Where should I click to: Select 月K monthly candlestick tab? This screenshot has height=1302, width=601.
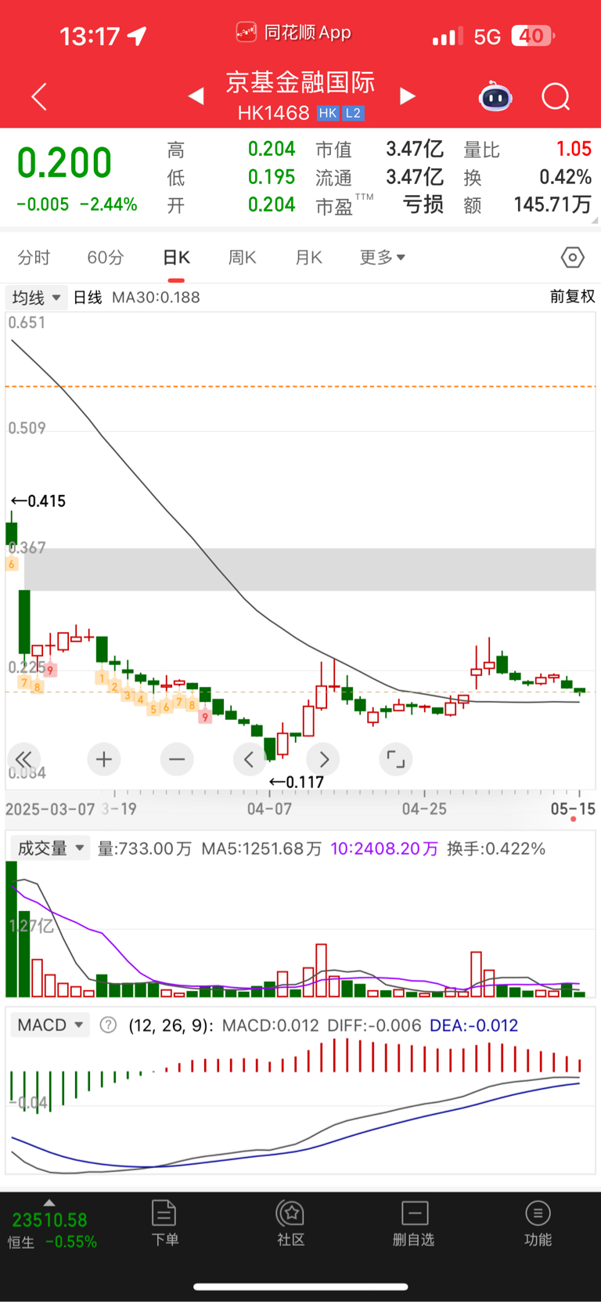click(308, 257)
